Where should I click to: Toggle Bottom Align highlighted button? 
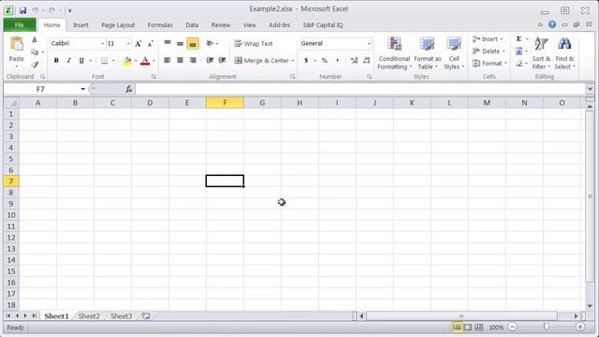point(193,44)
